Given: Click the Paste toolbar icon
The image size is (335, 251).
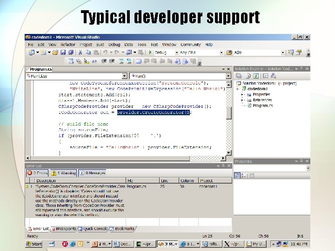Looking at the screenshot, I should pos(96,52).
